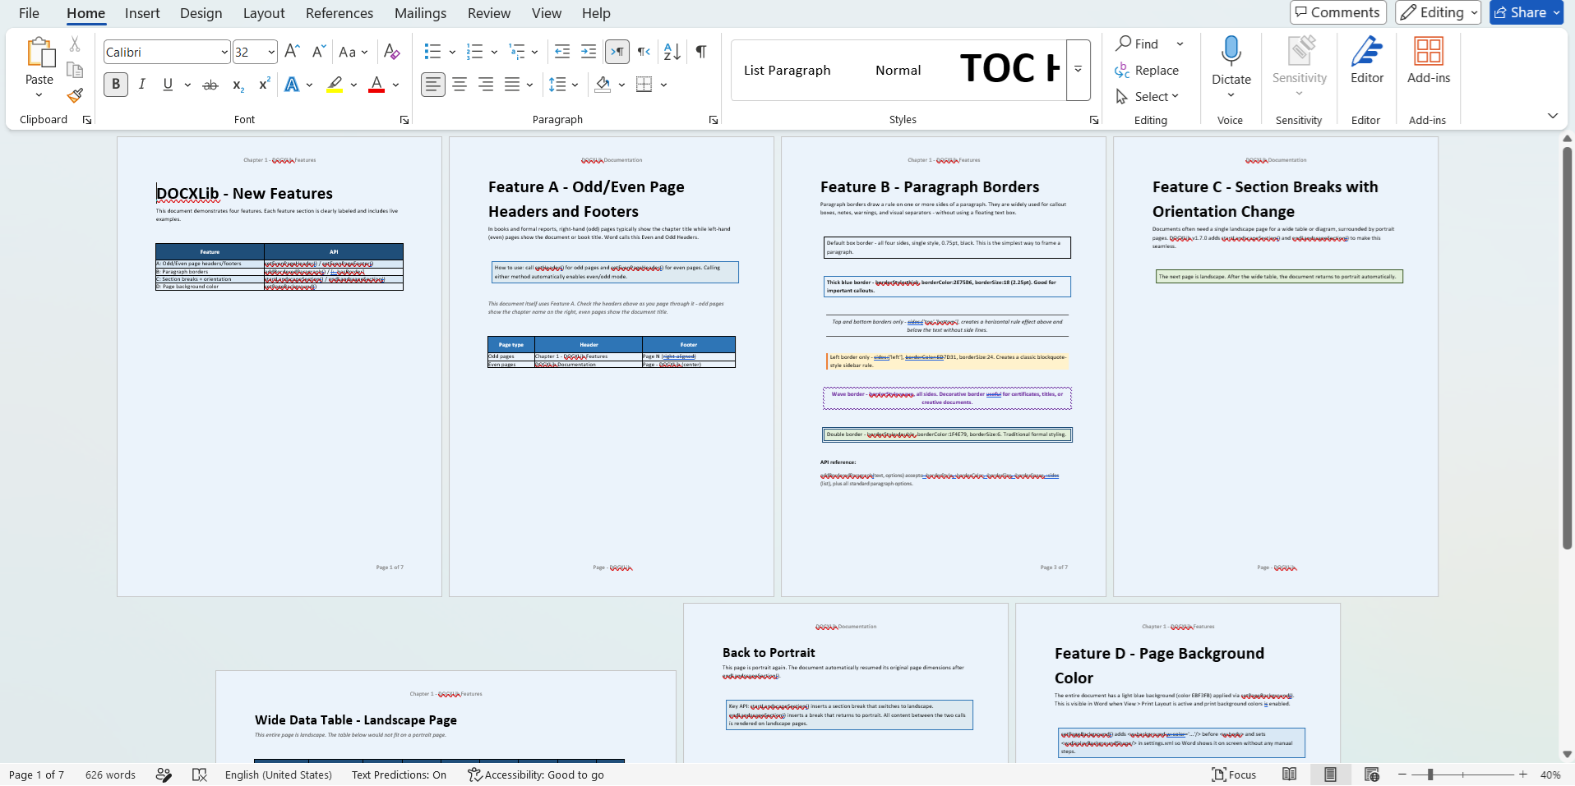Toggle Align Left paragraph alignment
1575x786 pixels.
433,85
